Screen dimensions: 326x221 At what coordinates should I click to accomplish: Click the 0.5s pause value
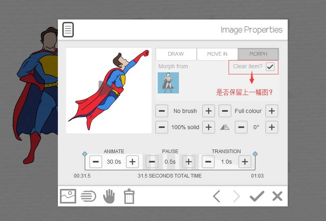tap(170, 162)
